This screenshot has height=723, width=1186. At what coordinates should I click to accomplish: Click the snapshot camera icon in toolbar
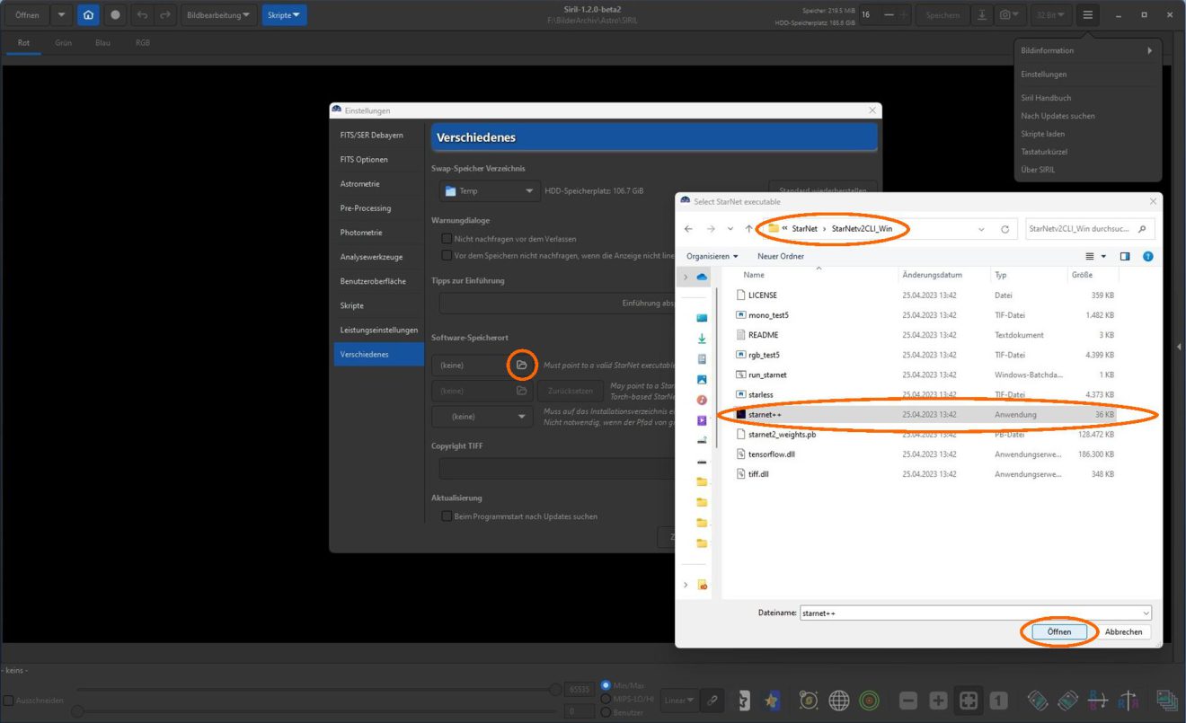coord(1012,15)
